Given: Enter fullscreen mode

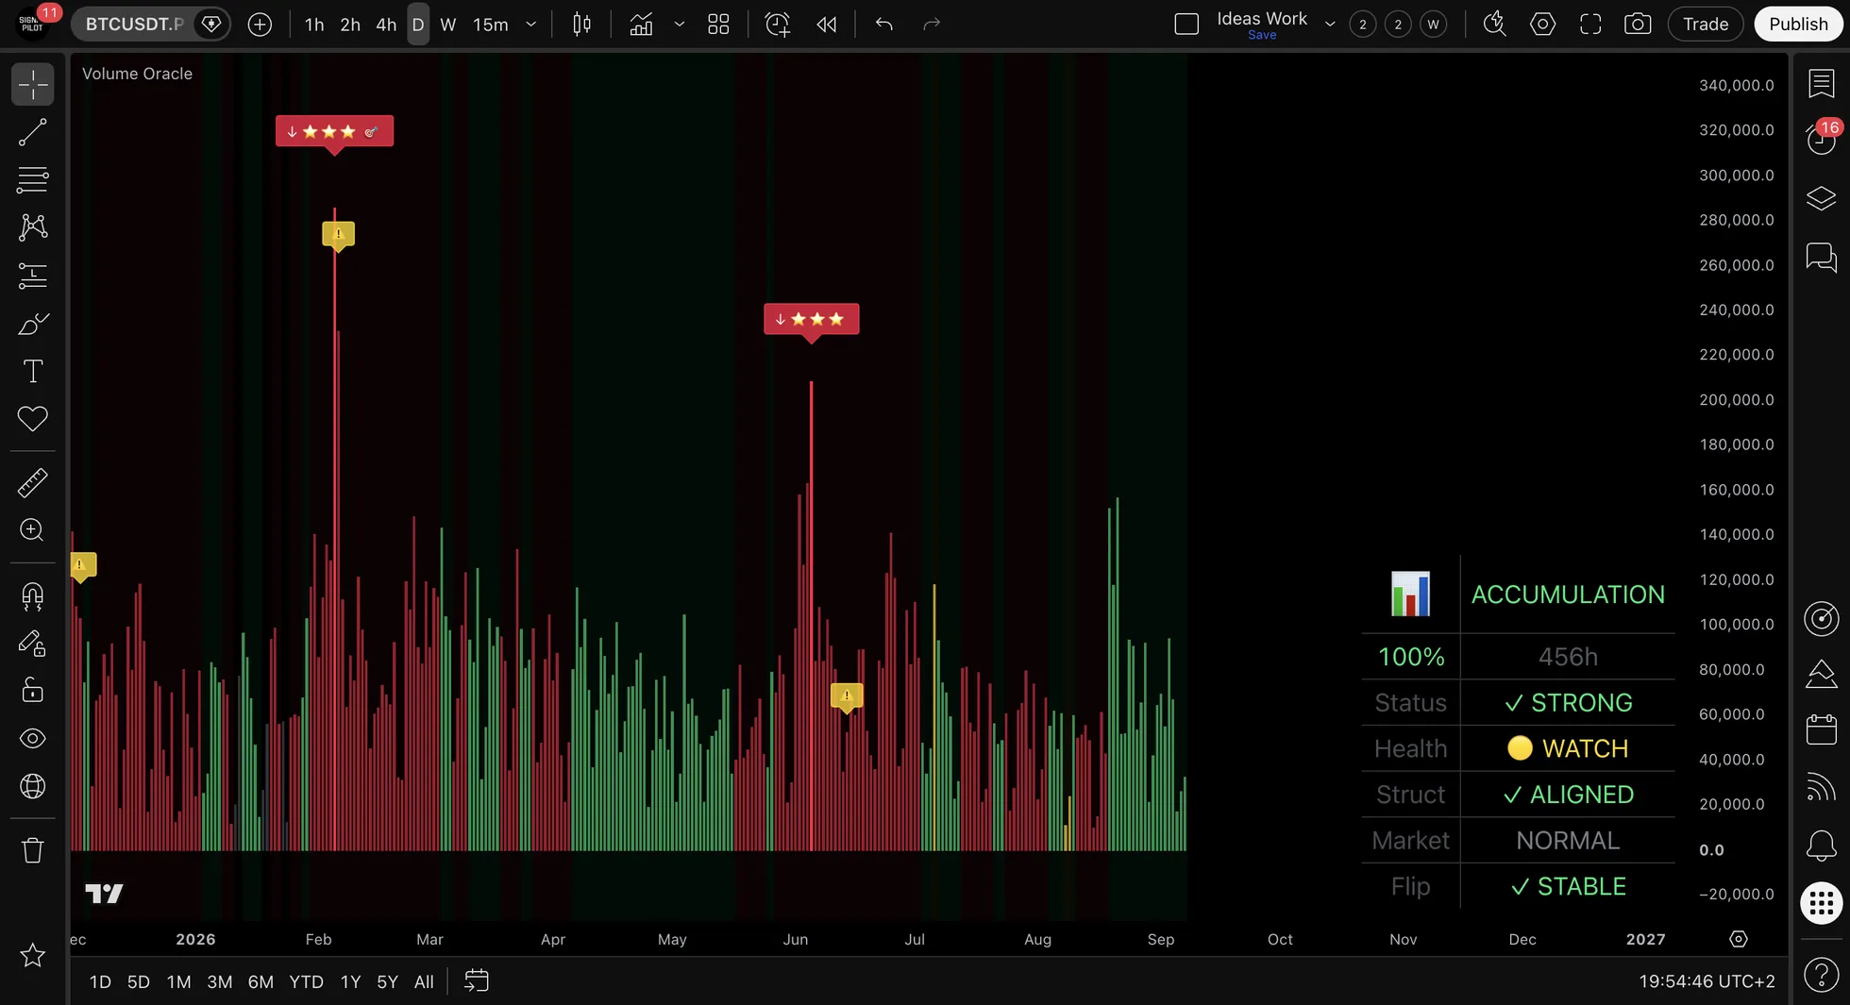Looking at the screenshot, I should tap(1590, 25).
